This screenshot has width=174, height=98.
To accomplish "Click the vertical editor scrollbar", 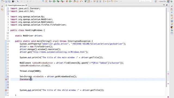I will (x=166, y=47).
